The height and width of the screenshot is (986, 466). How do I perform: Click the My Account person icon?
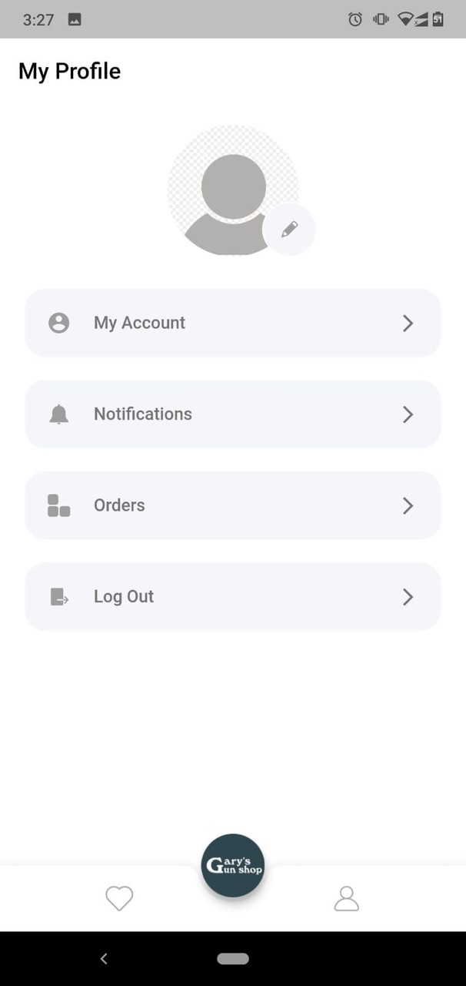click(58, 323)
